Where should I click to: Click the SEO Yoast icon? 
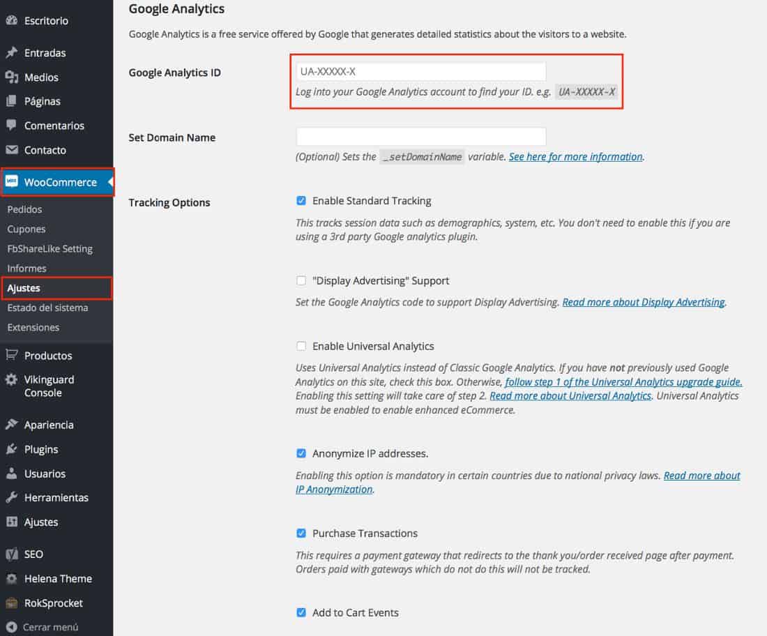click(x=12, y=554)
